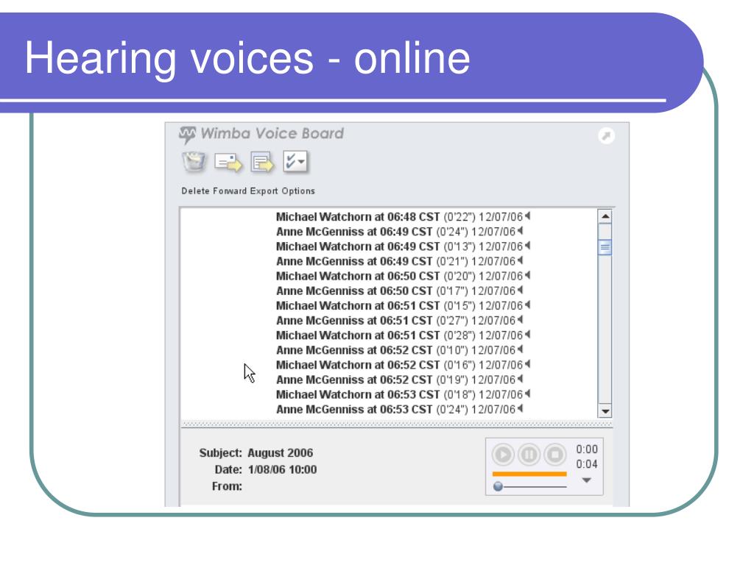
Task: Click speaker icon on McGenniss 06:53 row
Action: (520, 408)
